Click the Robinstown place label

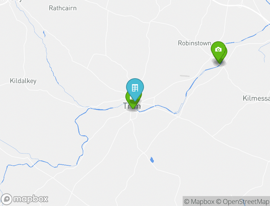pyautogui.click(x=195, y=43)
